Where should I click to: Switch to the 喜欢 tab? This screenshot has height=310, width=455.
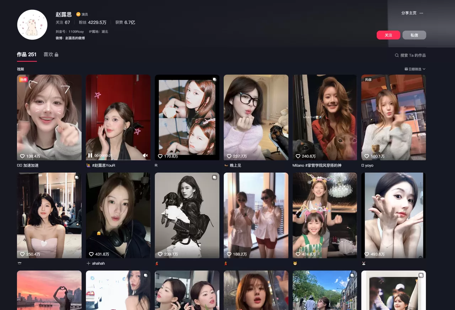[48, 55]
